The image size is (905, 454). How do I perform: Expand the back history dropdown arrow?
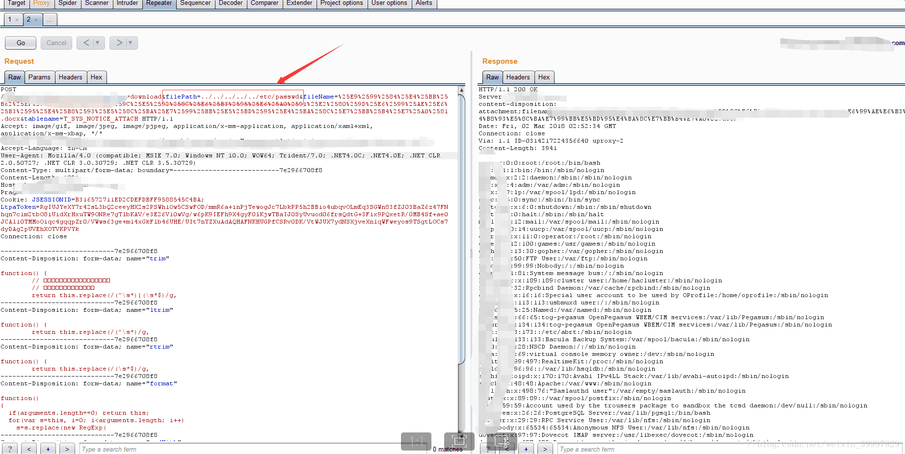pyautogui.click(x=98, y=43)
